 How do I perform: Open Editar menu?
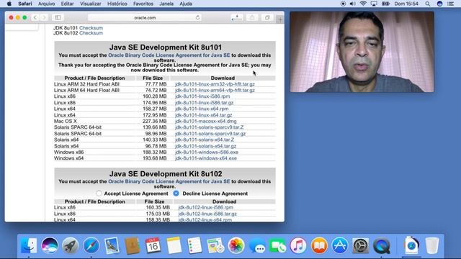(67, 4)
